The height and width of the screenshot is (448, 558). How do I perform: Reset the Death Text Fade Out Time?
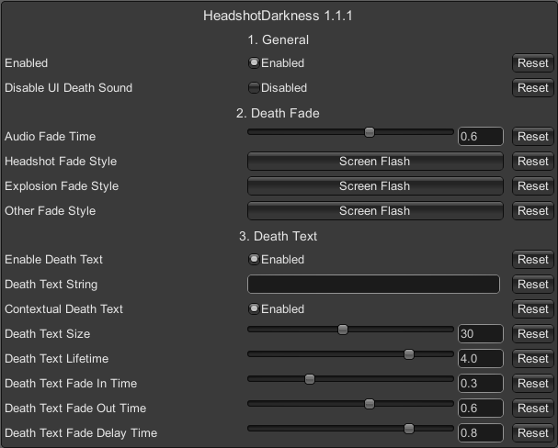532,409
